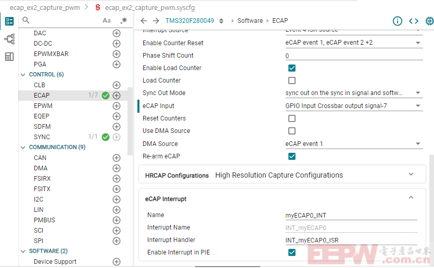
Task: Add an EPWM instance
Action: tap(117, 106)
